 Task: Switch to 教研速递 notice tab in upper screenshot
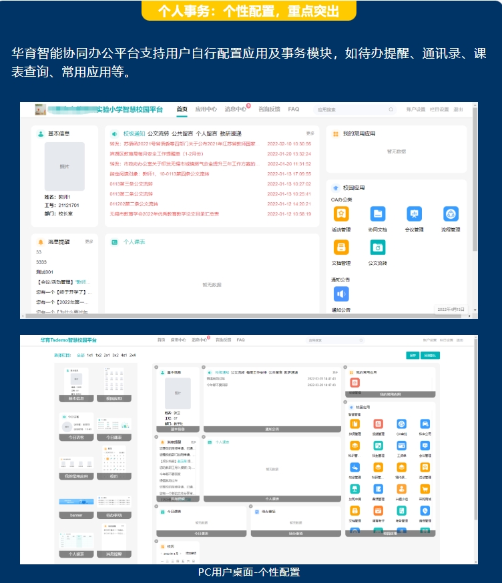(231, 133)
